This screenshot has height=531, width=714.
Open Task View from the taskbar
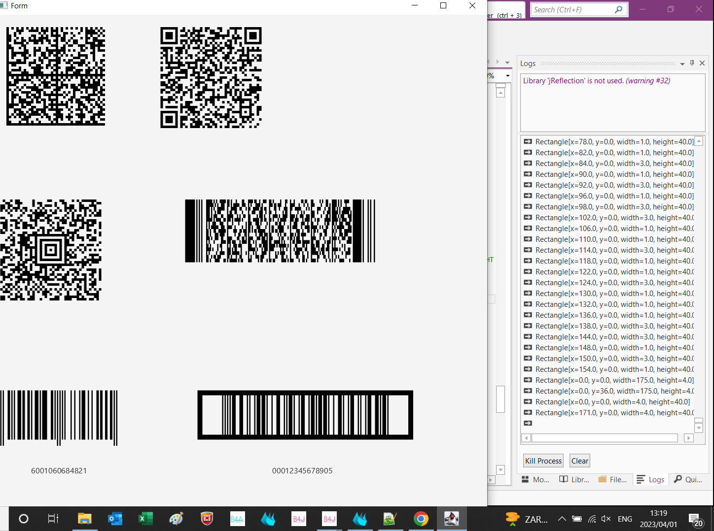coord(53,519)
